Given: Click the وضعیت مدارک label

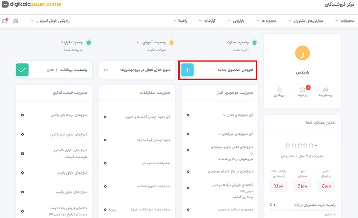Looking at the screenshot, I should (237, 42).
